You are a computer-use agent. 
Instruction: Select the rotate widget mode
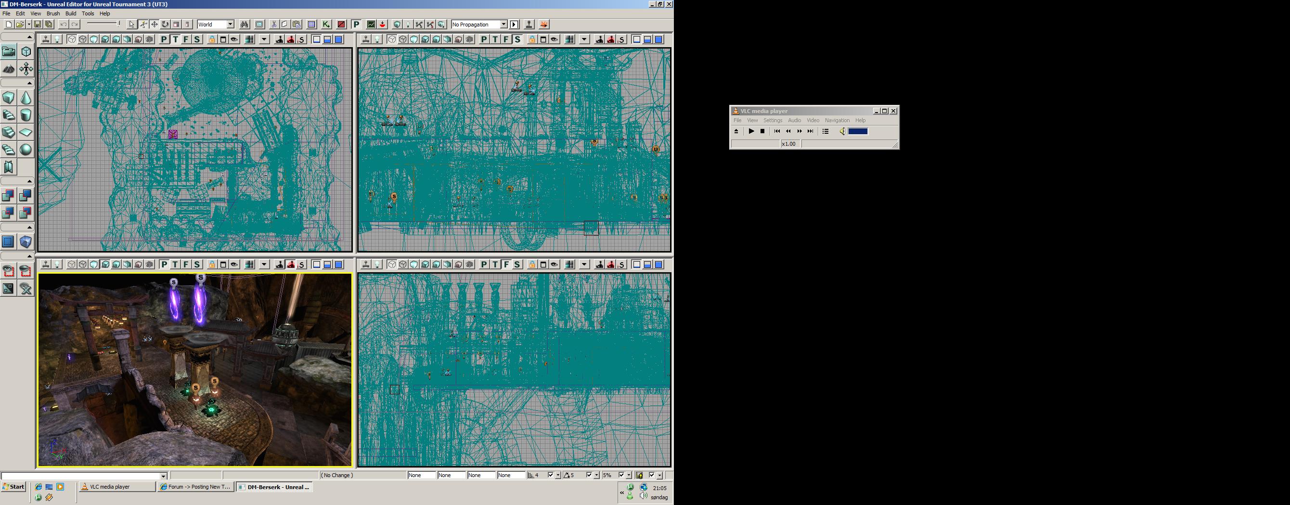(x=165, y=24)
